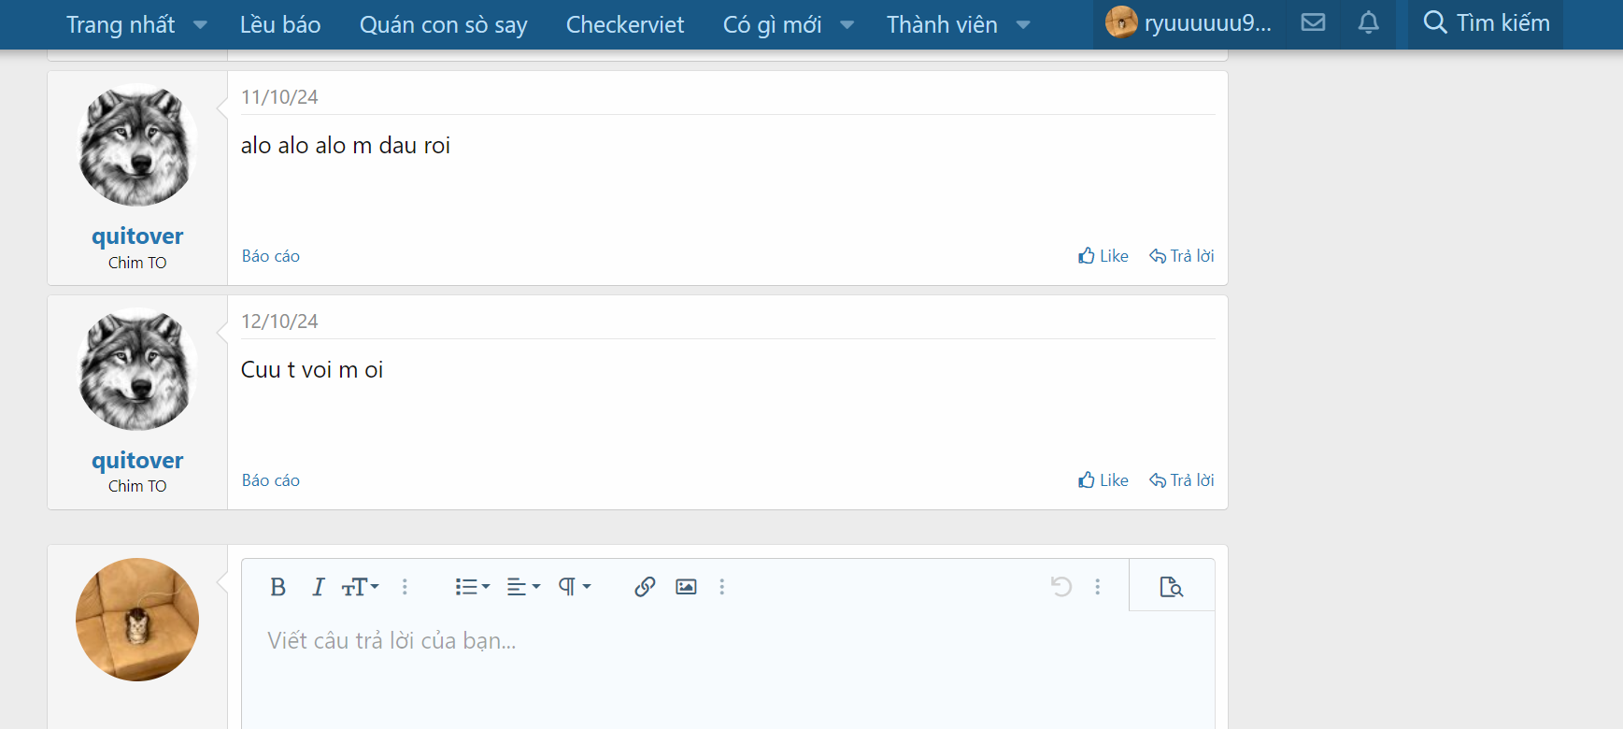Click the insert link icon
The image size is (1623, 729).
645,587
